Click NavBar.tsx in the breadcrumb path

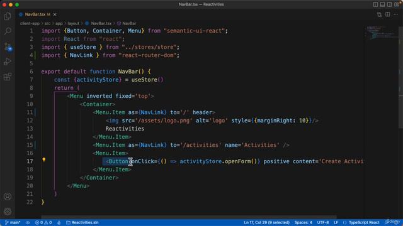click(x=101, y=23)
